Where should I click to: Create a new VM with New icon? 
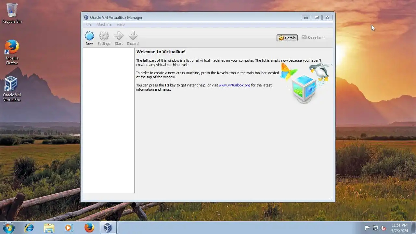tap(89, 38)
